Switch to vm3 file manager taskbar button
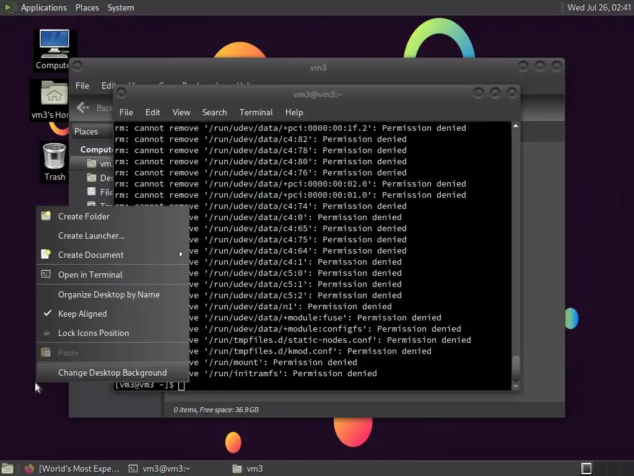The image size is (634, 476). coord(248,469)
